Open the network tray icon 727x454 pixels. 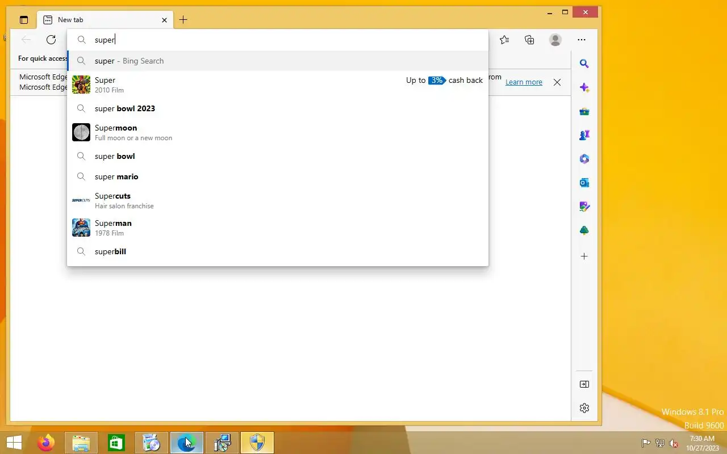point(660,443)
